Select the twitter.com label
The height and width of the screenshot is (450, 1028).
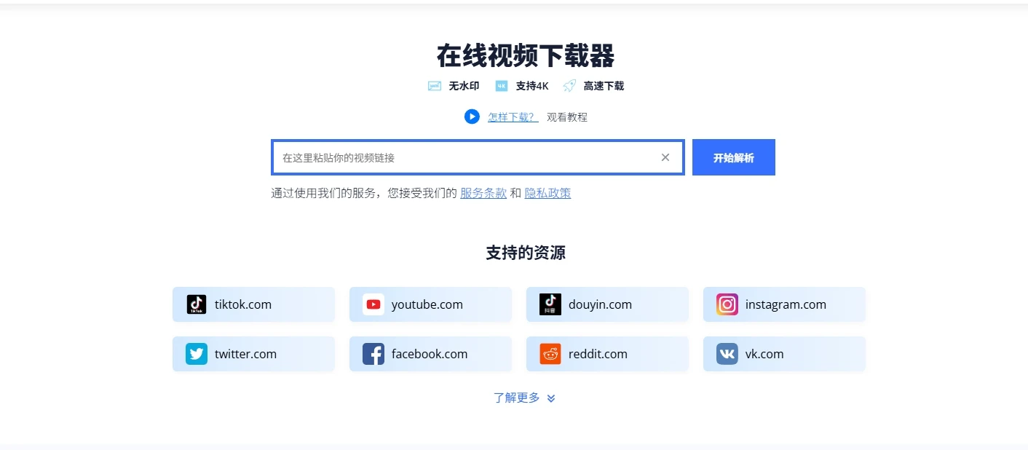point(246,354)
